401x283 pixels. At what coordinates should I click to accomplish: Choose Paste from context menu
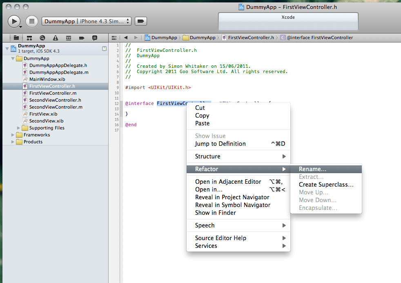tap(238, 123)
